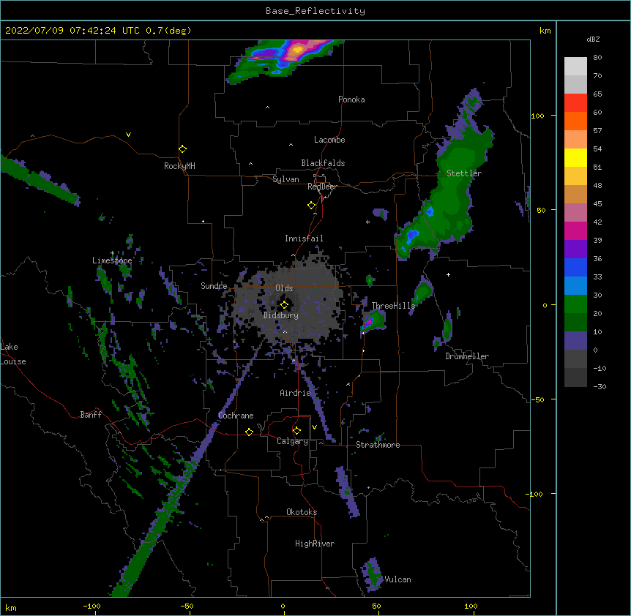Pick the yellow 51-54 dBZ legend swatch

pyautogui.click(x=575, y=157)
